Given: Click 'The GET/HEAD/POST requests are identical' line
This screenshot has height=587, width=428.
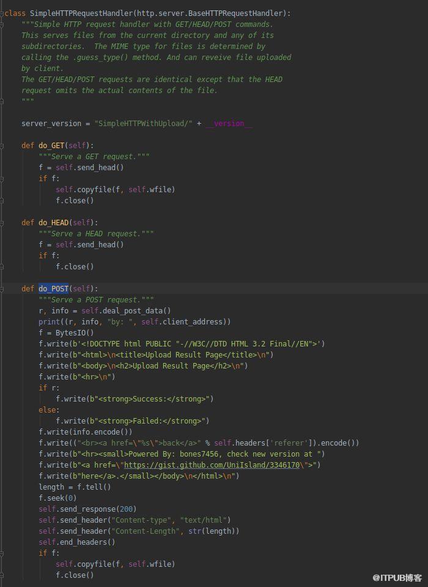Looking at the screenshot, I should tap(152, 80).
